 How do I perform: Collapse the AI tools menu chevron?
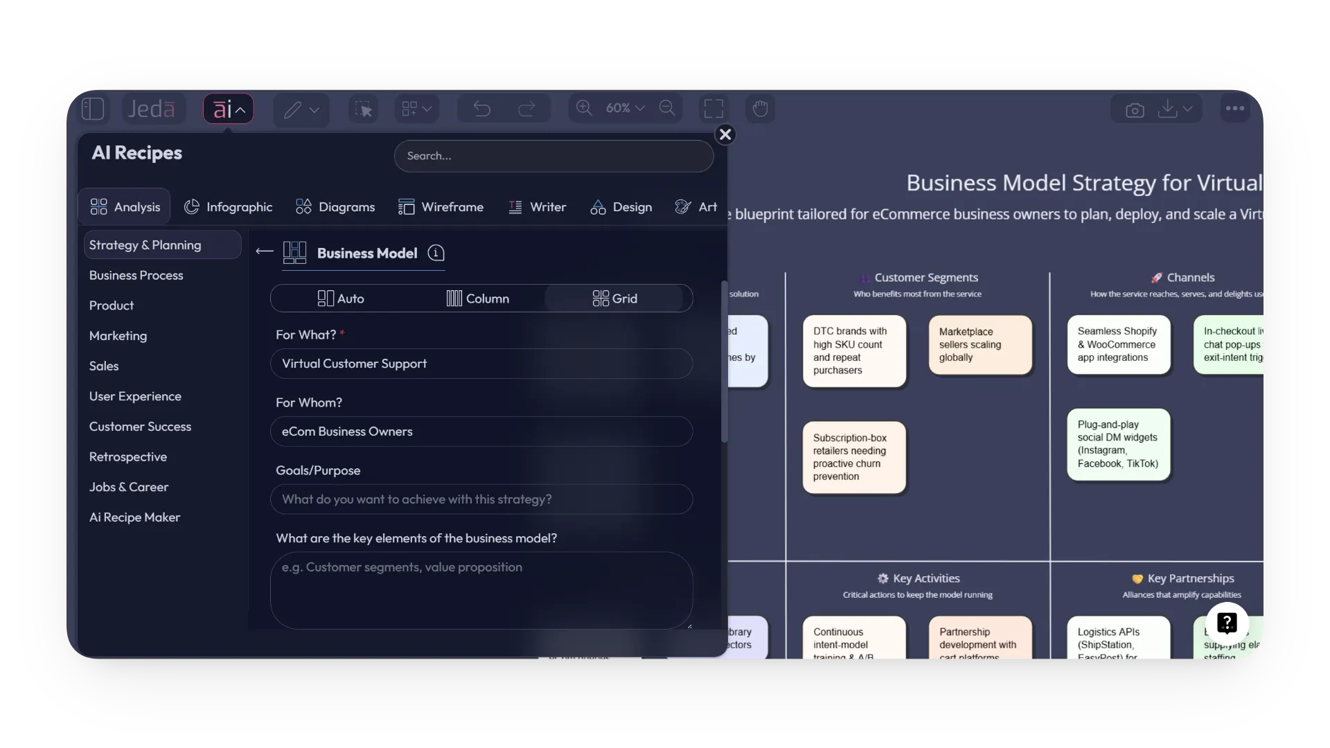pos(240,109)
